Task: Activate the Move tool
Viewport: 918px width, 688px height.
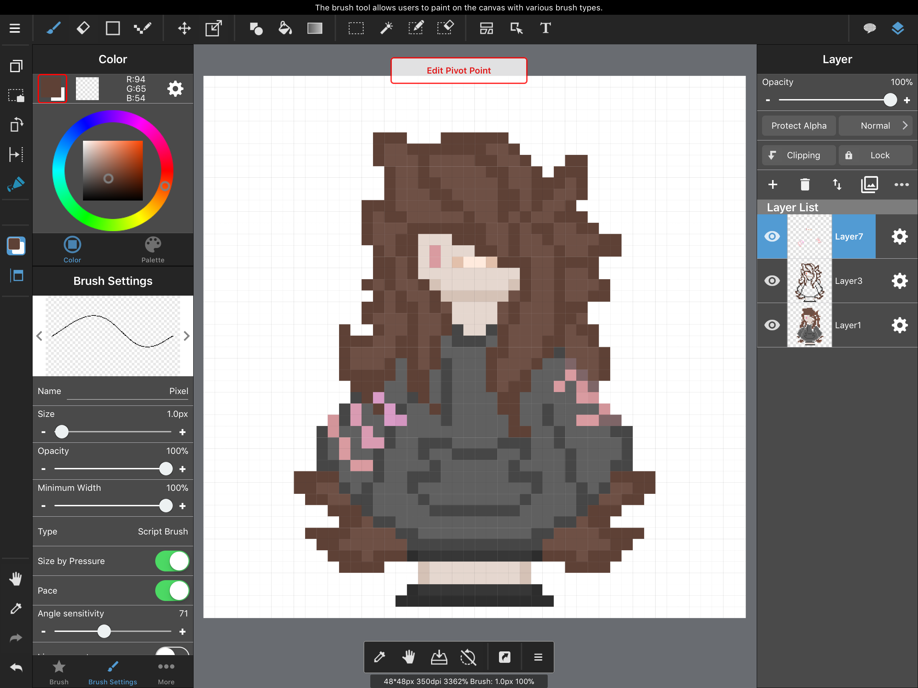Action: 184,28
